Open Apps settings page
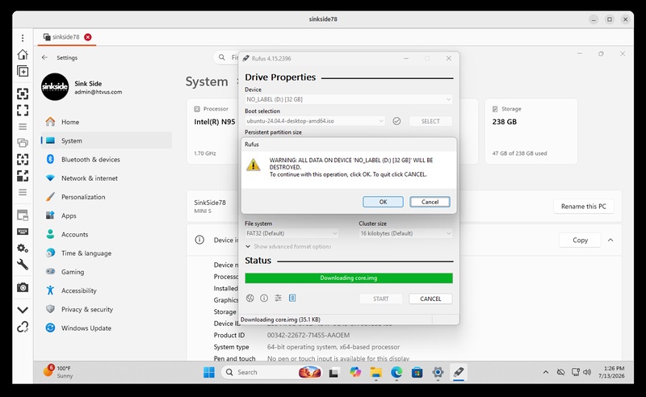Screen dimensions: 646x397 (107, 215)
